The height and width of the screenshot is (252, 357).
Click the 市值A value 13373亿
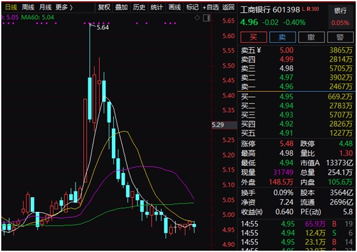pyautogui.click(x=339, y=163)
